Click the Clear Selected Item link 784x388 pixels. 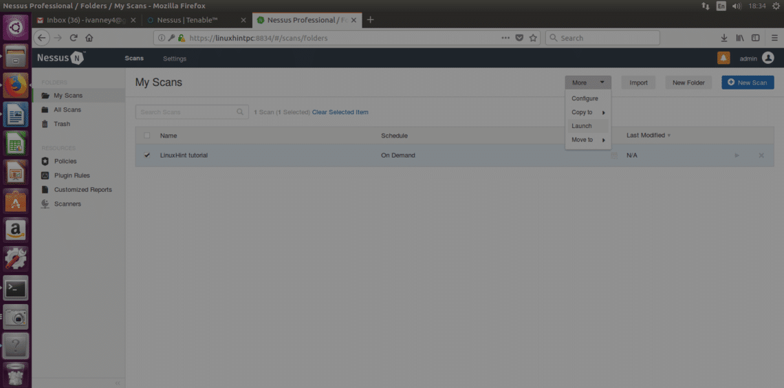pyautogui.click(x=340, y=112)
